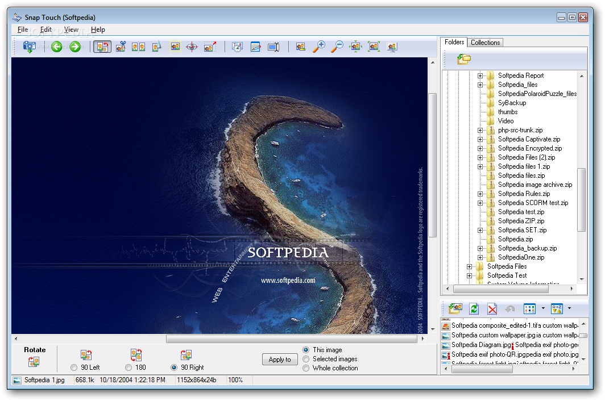Click the green previous image arrow
Image resolution: width=605 pixels, height=401 pixels.
[56, 47]
